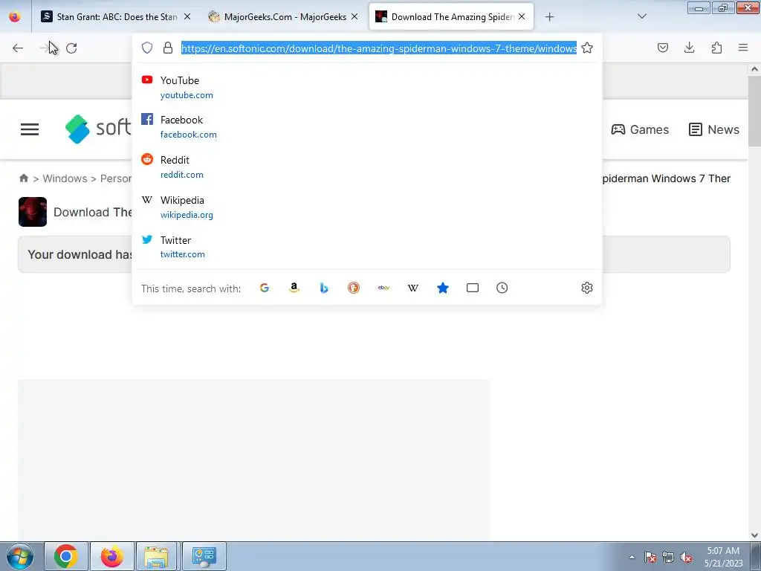The image size is (761, 571).
Task: Close the Download Amazing Spider tab
Action: (522, 16)
